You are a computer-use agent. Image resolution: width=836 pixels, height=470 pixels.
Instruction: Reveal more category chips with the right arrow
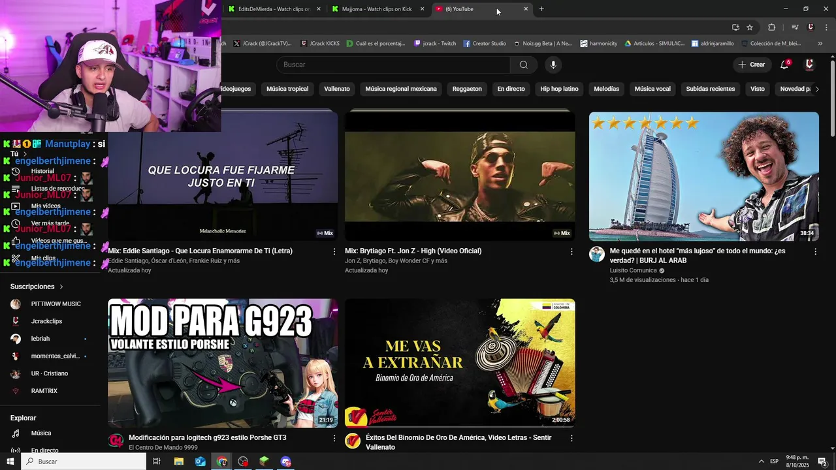click(x=816, y=89)
